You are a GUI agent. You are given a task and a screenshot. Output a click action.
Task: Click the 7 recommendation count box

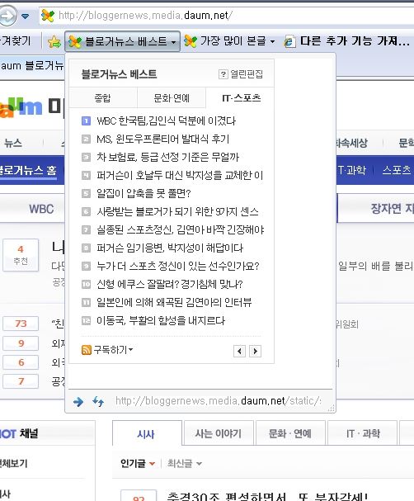click(x=21, y=381)
